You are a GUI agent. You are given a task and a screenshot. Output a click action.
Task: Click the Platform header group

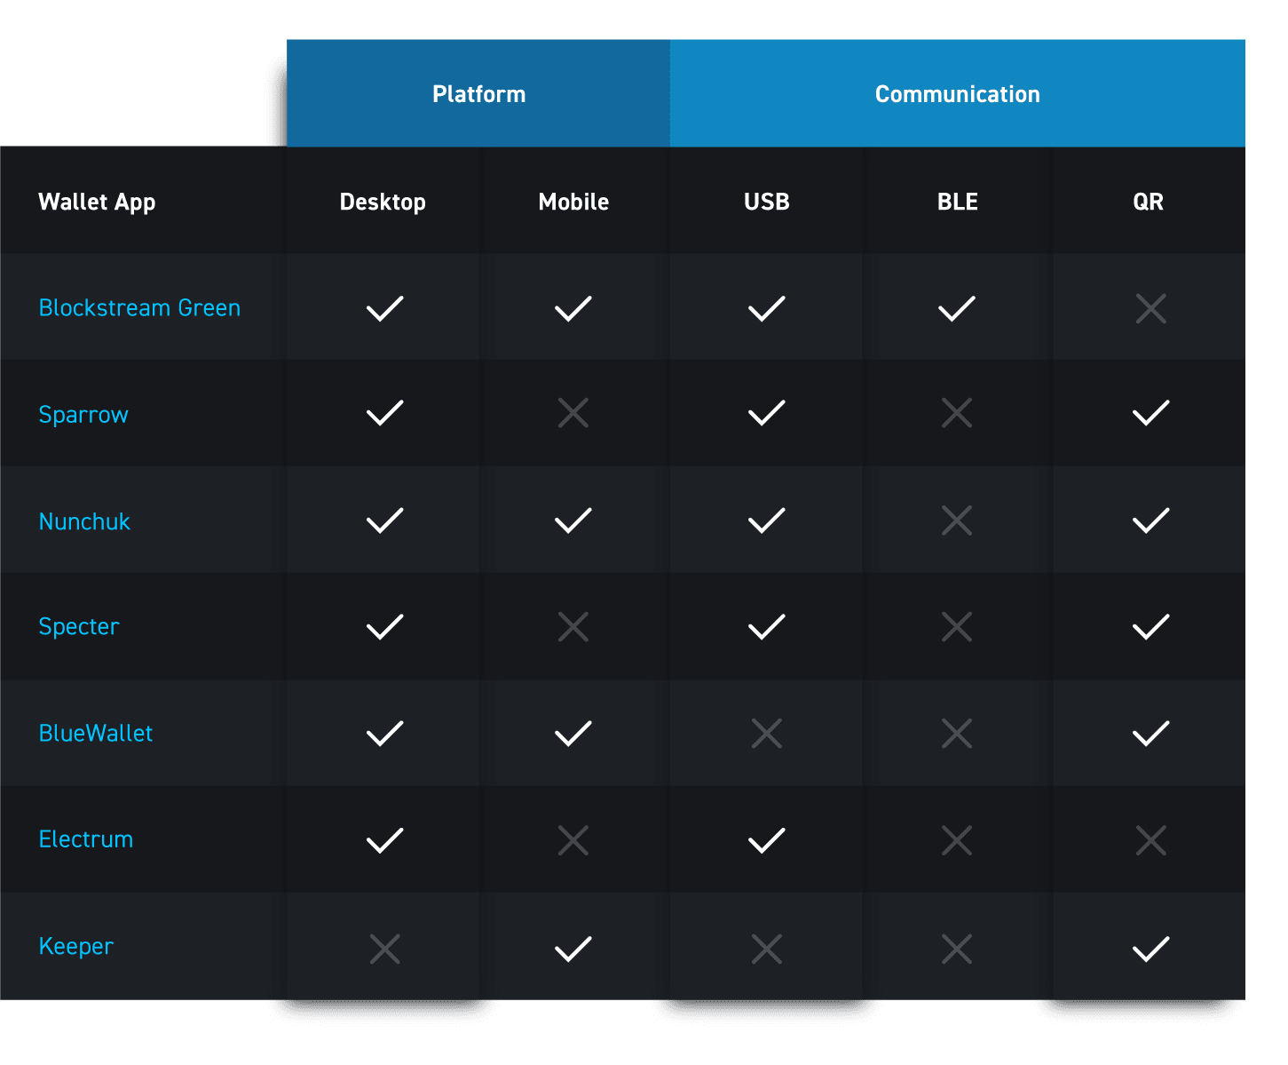pos(478,93)
